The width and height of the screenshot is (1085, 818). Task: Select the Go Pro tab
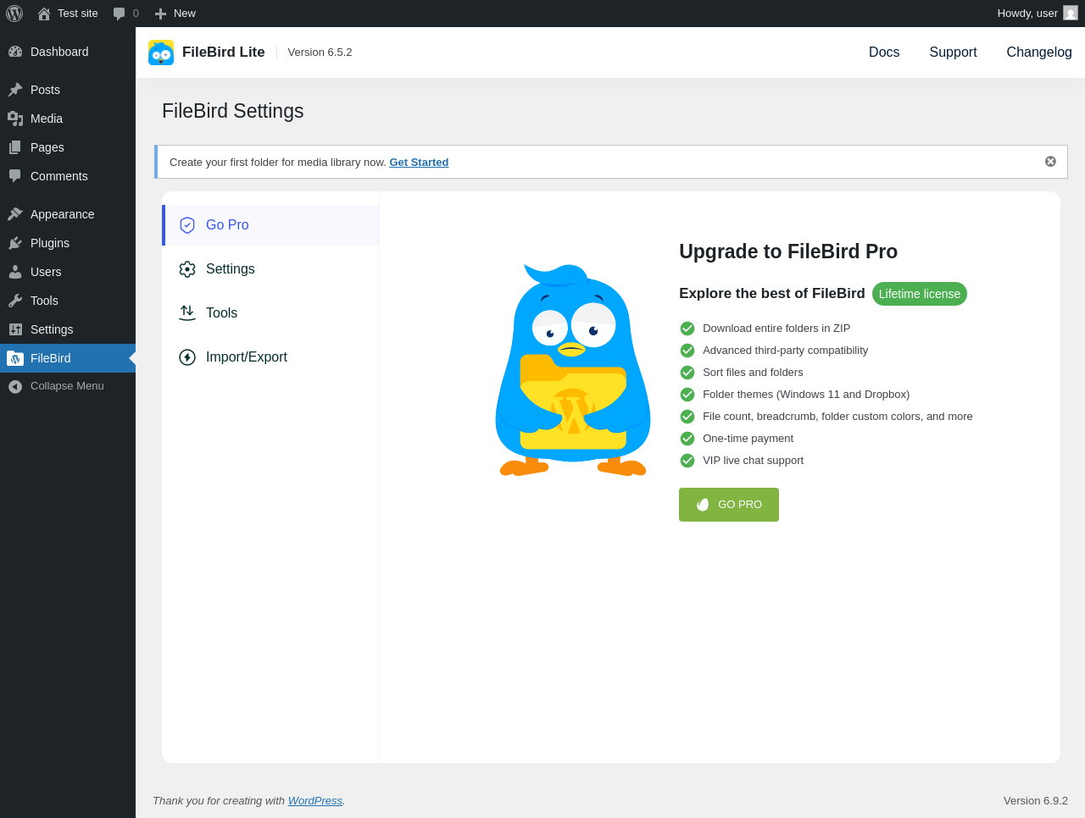coord(270,225)
